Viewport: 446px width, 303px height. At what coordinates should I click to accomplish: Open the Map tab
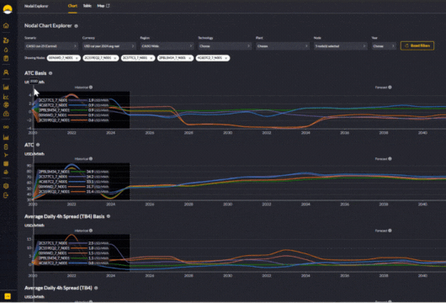104,6
